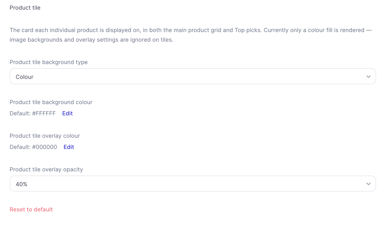The width and height of the screenshot is (386, 225).
Task: Click the 'Product tile' section heading
Action: tap(25, 8)
